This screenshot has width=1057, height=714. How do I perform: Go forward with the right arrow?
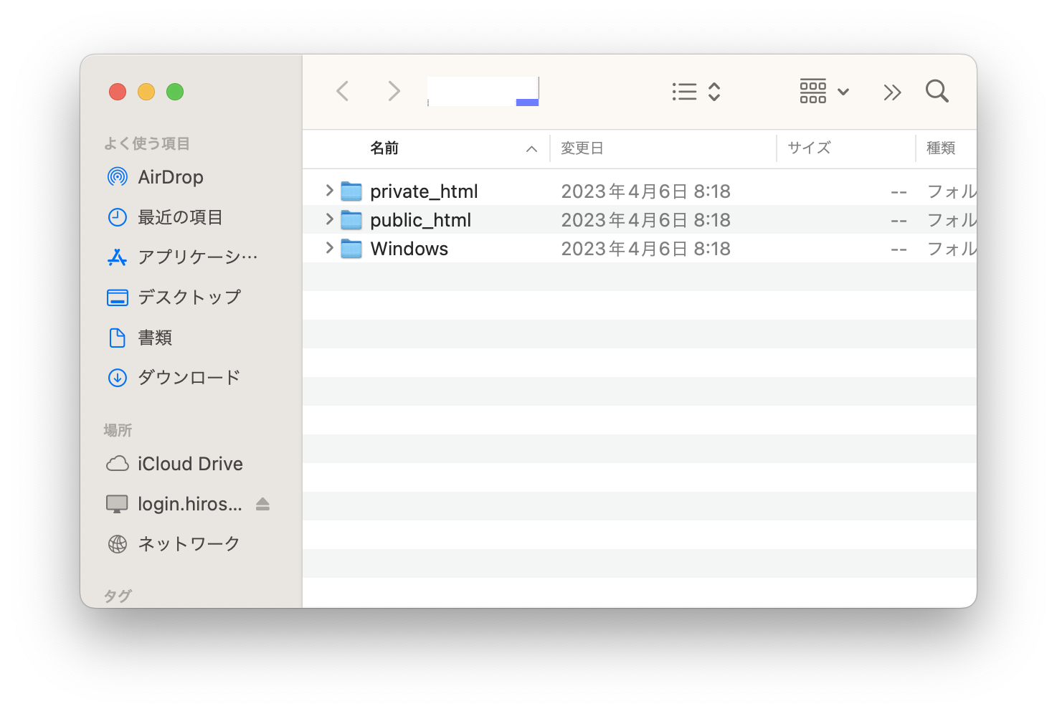(x=394, y=92)
